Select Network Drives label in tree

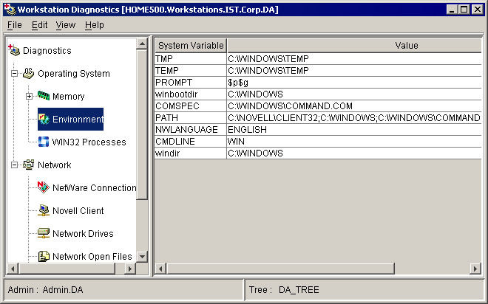point(83,233)
